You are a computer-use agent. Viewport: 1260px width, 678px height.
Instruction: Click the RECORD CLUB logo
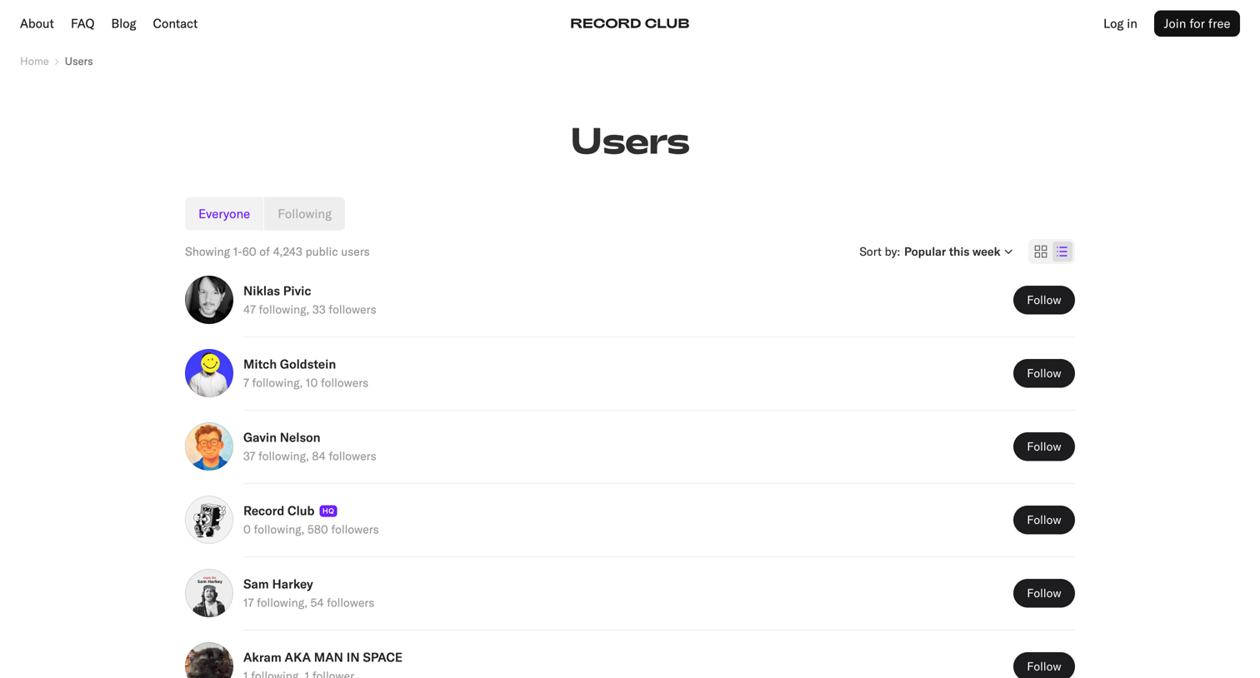click(x=630, y=23)
